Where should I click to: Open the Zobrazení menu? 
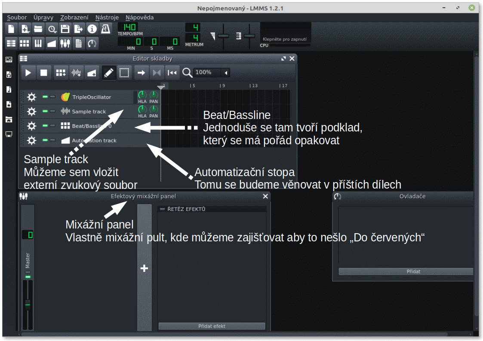point(74,18)
